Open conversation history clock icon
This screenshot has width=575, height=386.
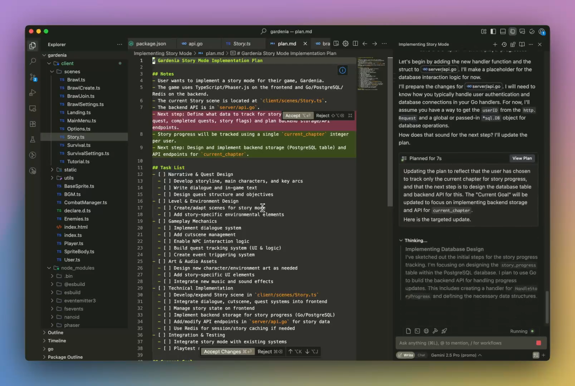[504, 44]
